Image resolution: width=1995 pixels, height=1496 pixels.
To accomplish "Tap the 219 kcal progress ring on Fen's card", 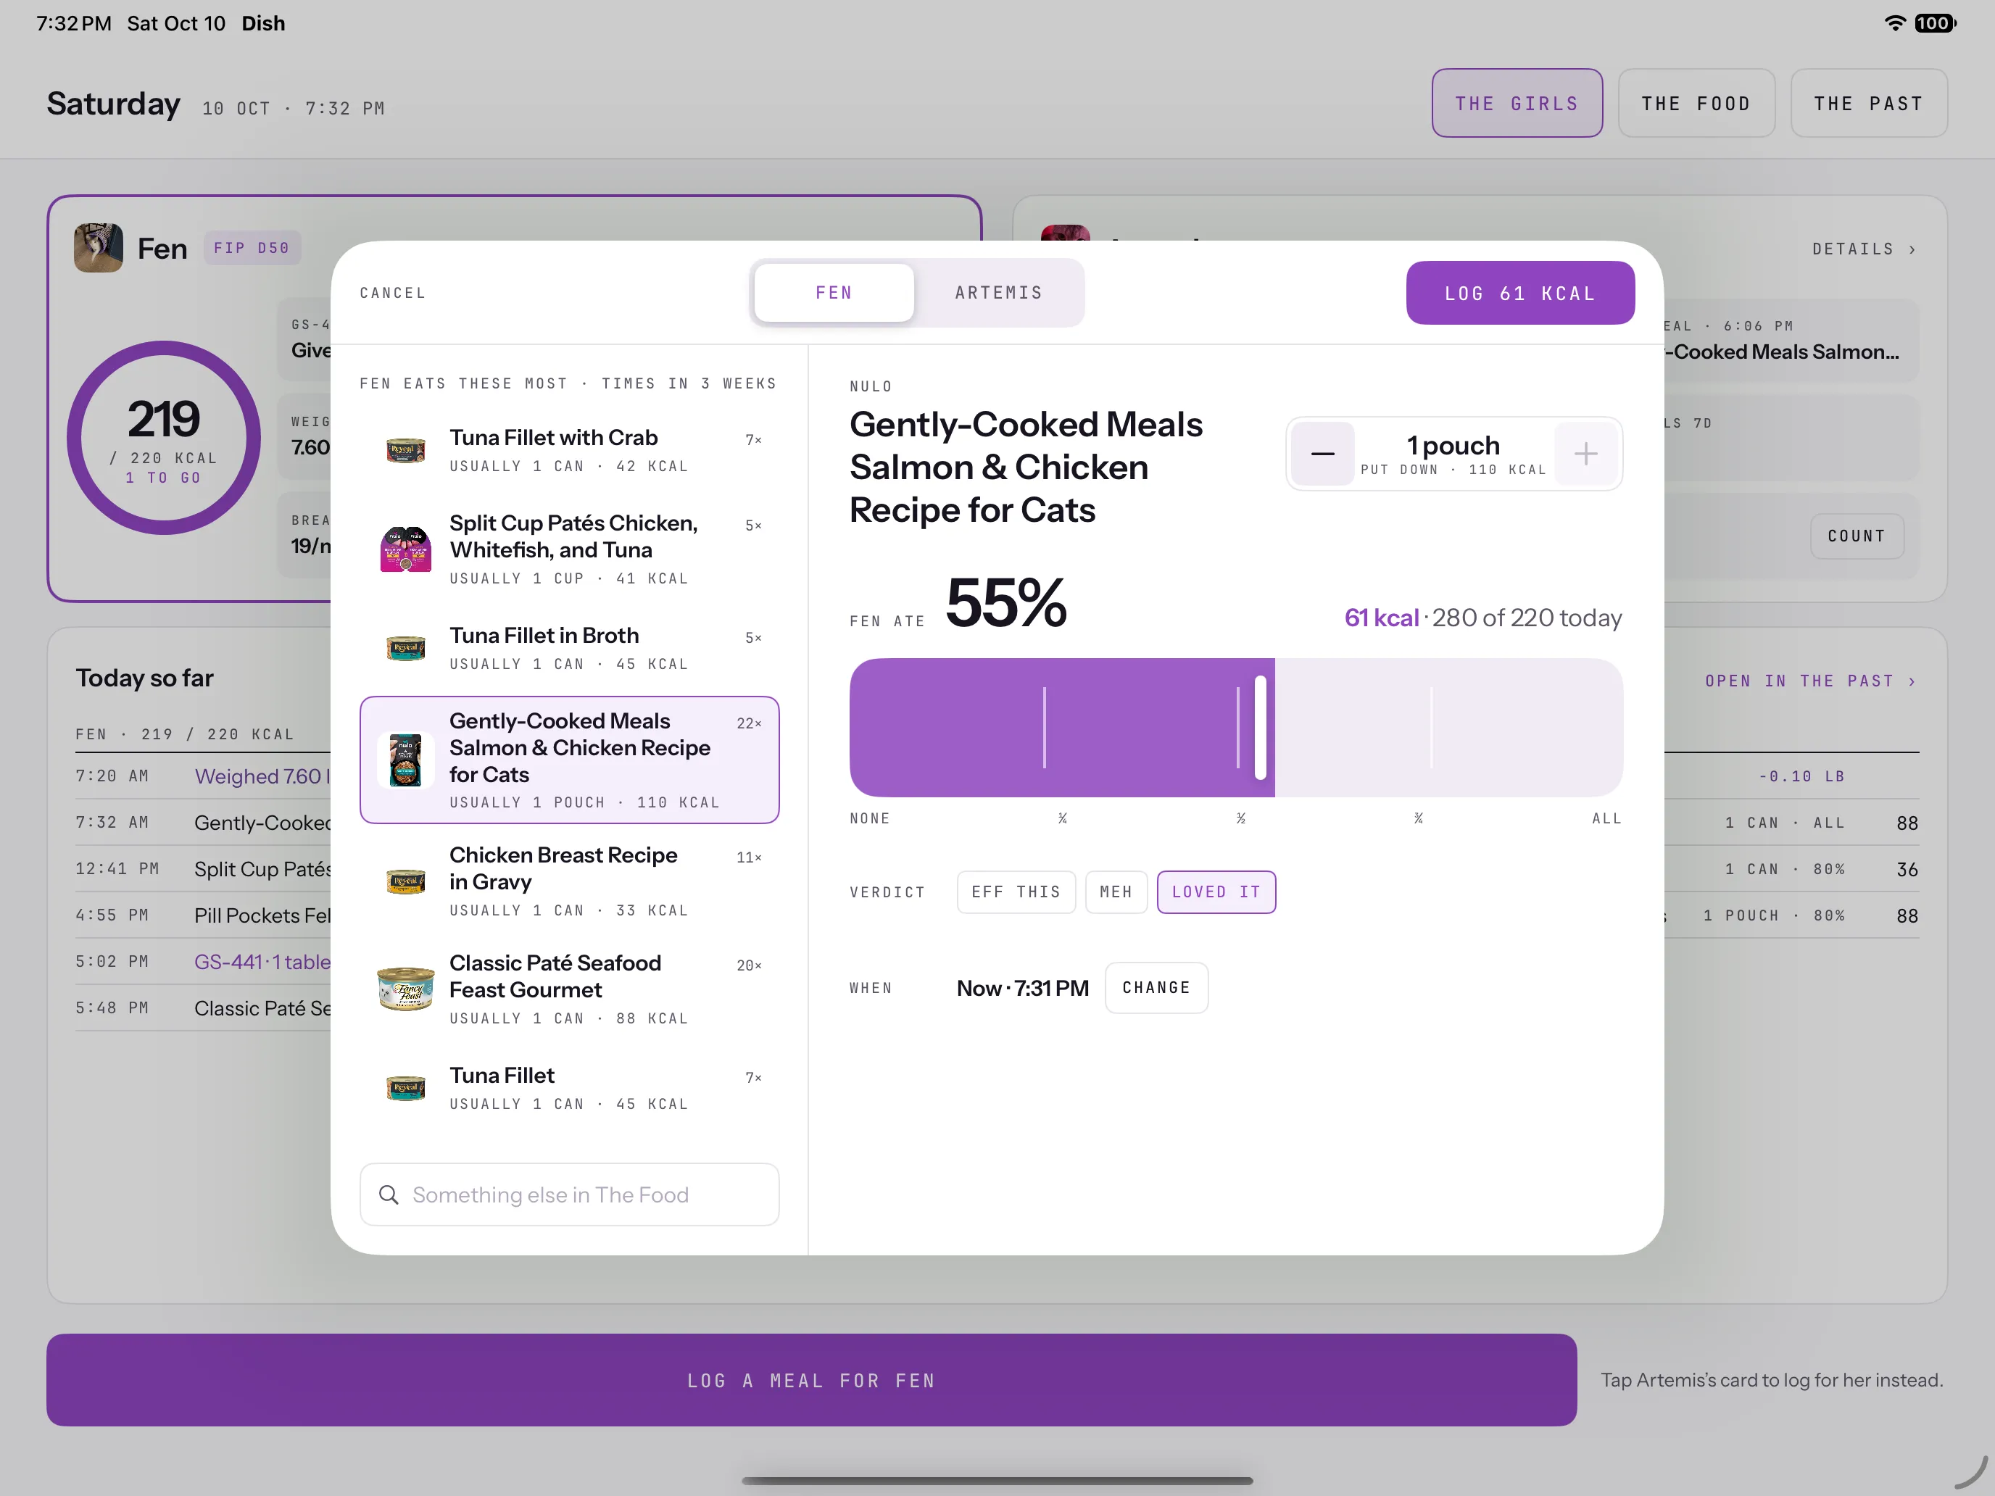I will 163,437.
